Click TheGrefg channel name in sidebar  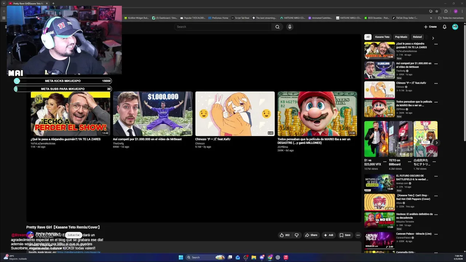coord(400,71)
